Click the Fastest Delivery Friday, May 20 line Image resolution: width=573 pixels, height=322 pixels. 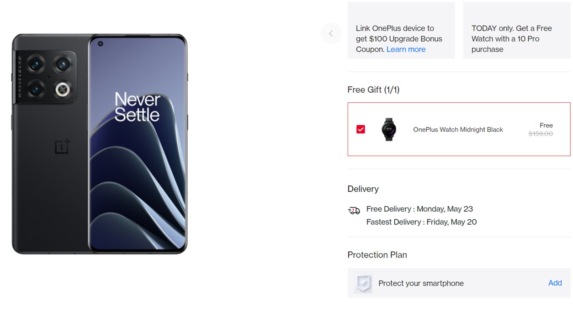(421, 222)
